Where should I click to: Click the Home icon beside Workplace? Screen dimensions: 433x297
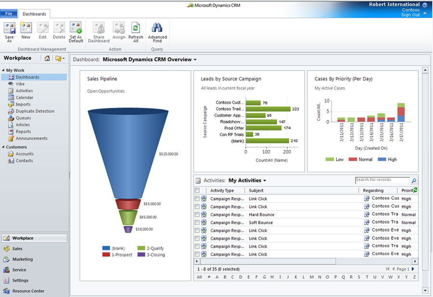pyautogui.click(x=47, y=58)
